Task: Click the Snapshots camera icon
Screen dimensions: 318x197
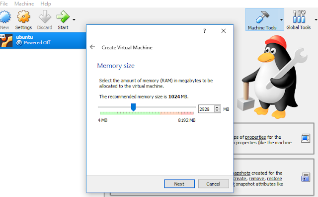Action: click(306, 177)
